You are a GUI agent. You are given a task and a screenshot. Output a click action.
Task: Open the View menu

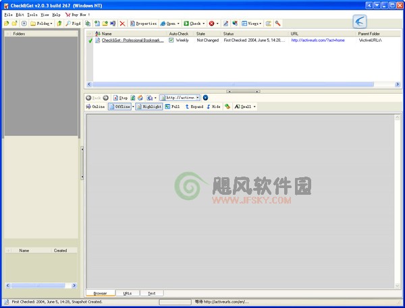pyautogui.click(x=45, y=15)
